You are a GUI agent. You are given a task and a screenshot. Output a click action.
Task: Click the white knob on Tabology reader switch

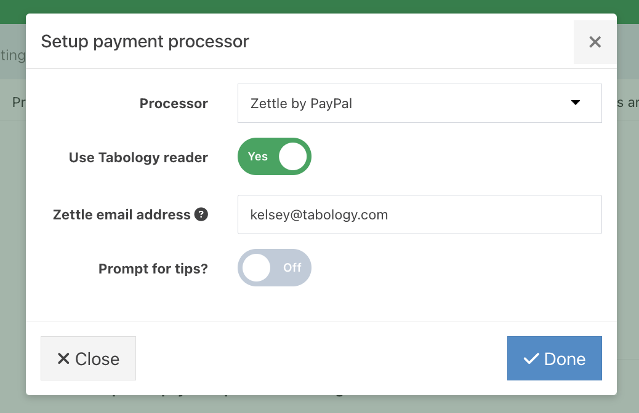click(x=292, y=157)
